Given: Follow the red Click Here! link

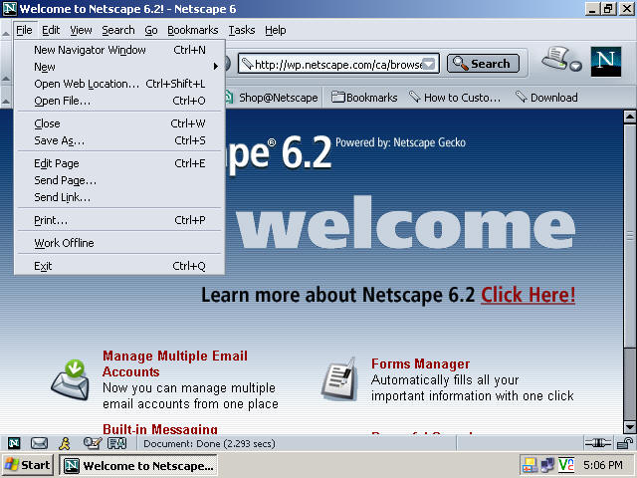Looking at the screenshot, I should pos(529,295).
